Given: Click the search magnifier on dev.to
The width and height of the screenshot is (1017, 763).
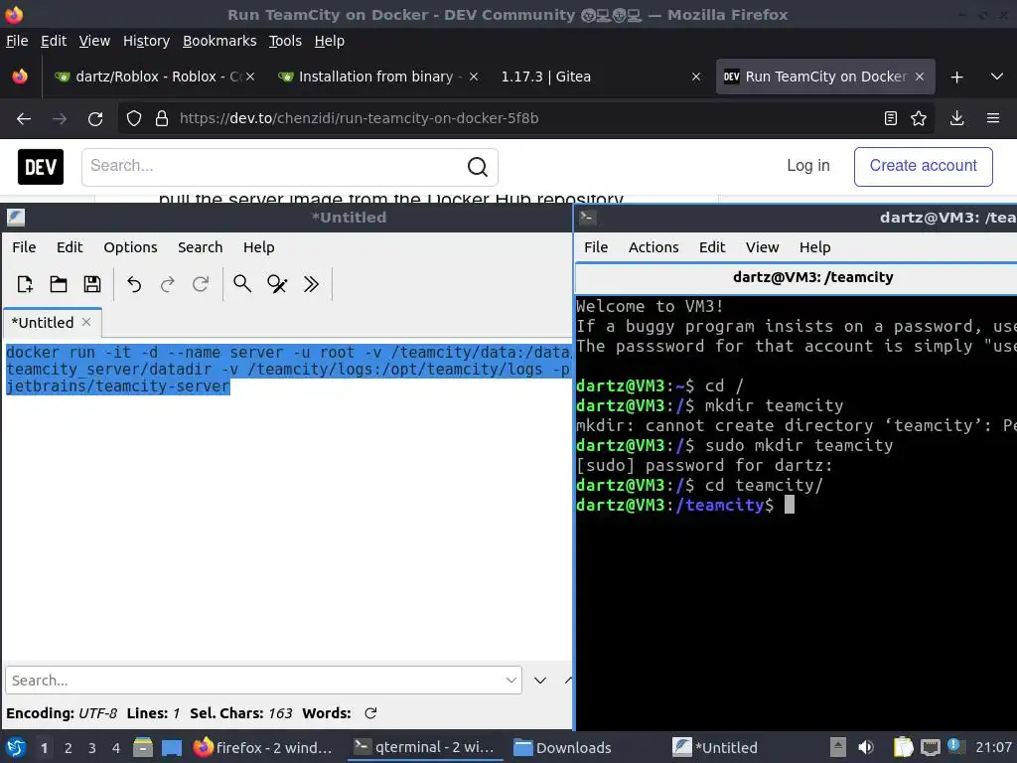Looking at the screenshot, I should click(478, 167).
